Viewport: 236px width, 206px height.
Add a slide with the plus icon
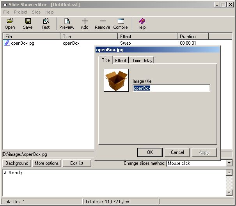[85, 21]
